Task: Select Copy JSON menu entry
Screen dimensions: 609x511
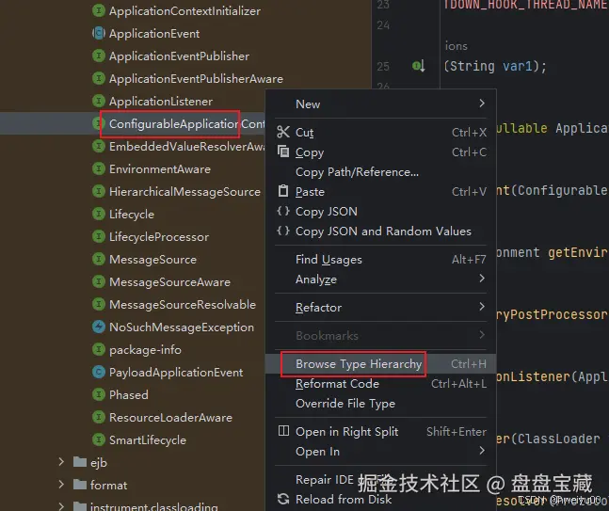Action: pos(380,212)
